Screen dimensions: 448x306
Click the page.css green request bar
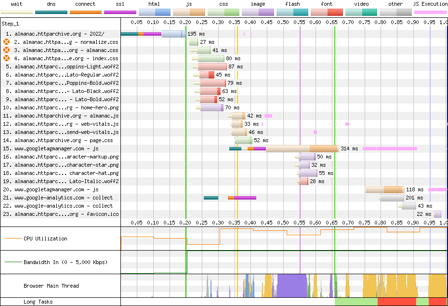coord(243,140)
